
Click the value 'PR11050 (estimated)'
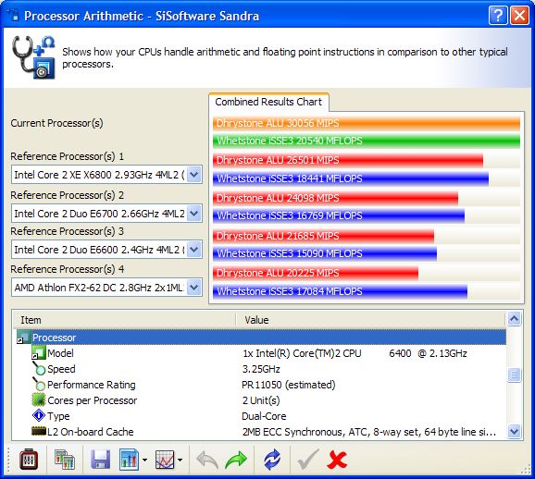(x=288, y=385)
